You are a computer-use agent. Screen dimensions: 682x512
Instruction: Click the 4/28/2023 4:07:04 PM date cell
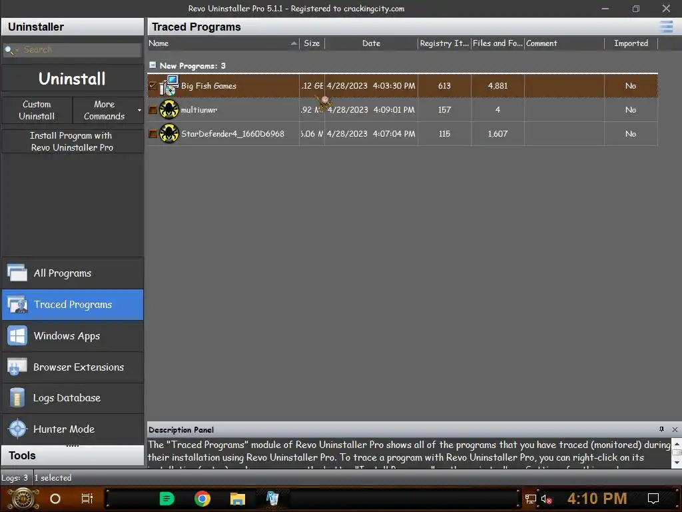click(x=371, y=133)
